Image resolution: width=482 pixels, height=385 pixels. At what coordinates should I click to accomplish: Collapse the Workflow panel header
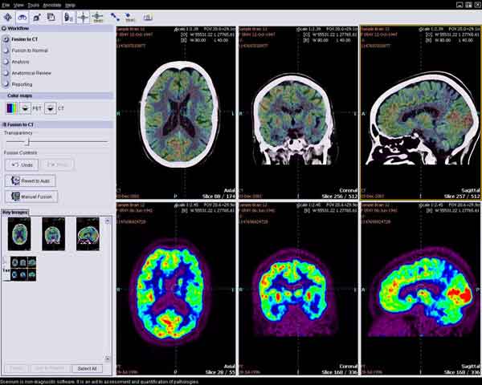[x=5, y=28]
